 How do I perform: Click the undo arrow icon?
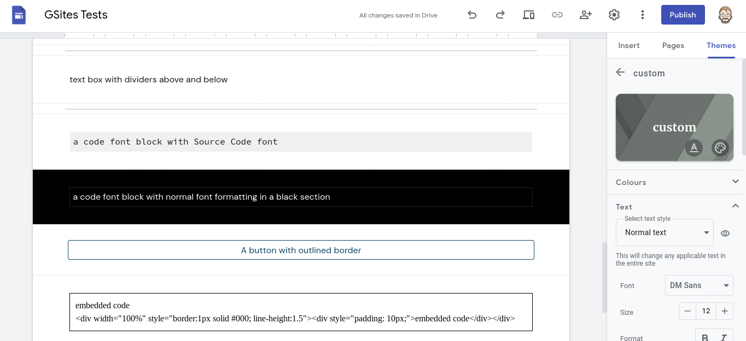tap(472, 15)
